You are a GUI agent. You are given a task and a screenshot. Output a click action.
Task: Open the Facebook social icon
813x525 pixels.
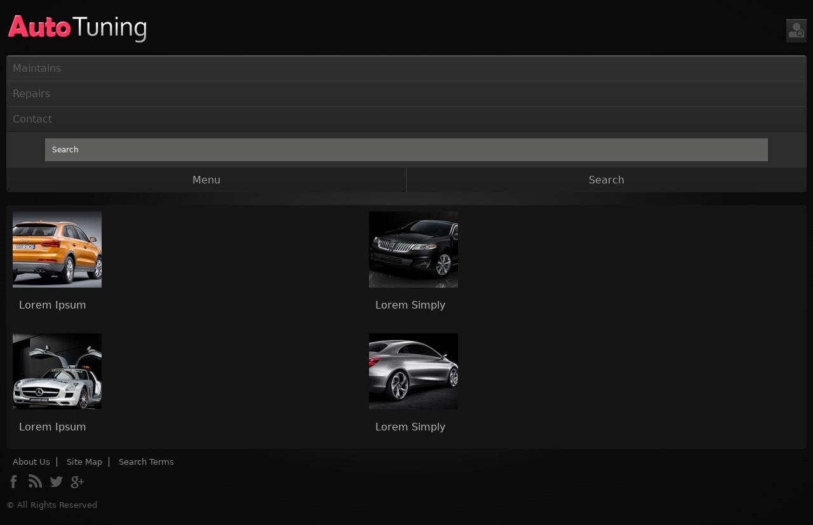click(13, 482)
